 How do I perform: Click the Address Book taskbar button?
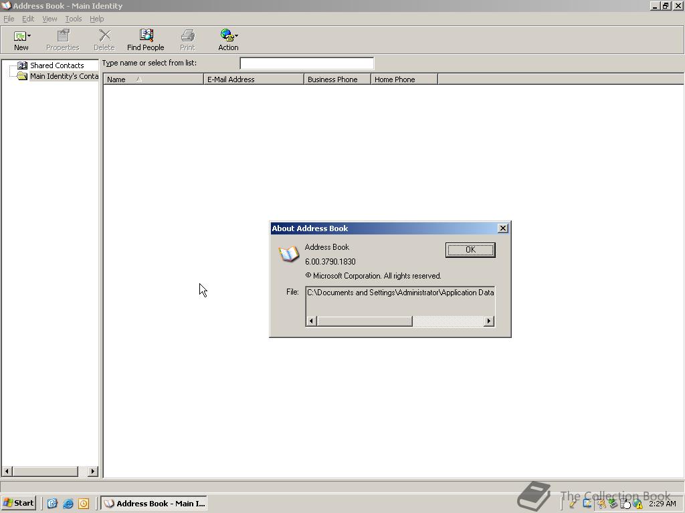154,504
